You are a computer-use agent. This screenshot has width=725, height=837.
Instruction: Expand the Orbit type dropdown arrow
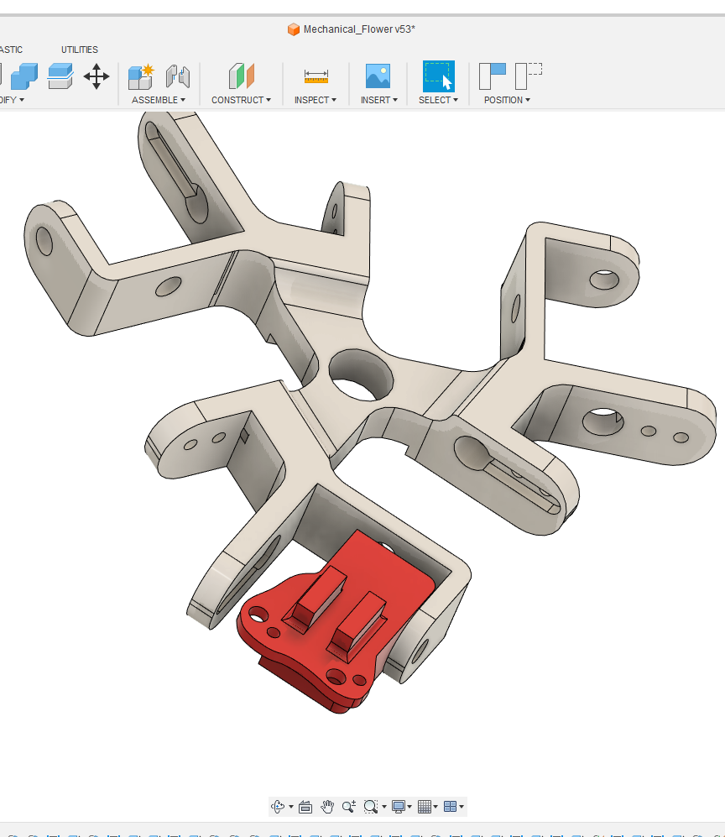290,807
